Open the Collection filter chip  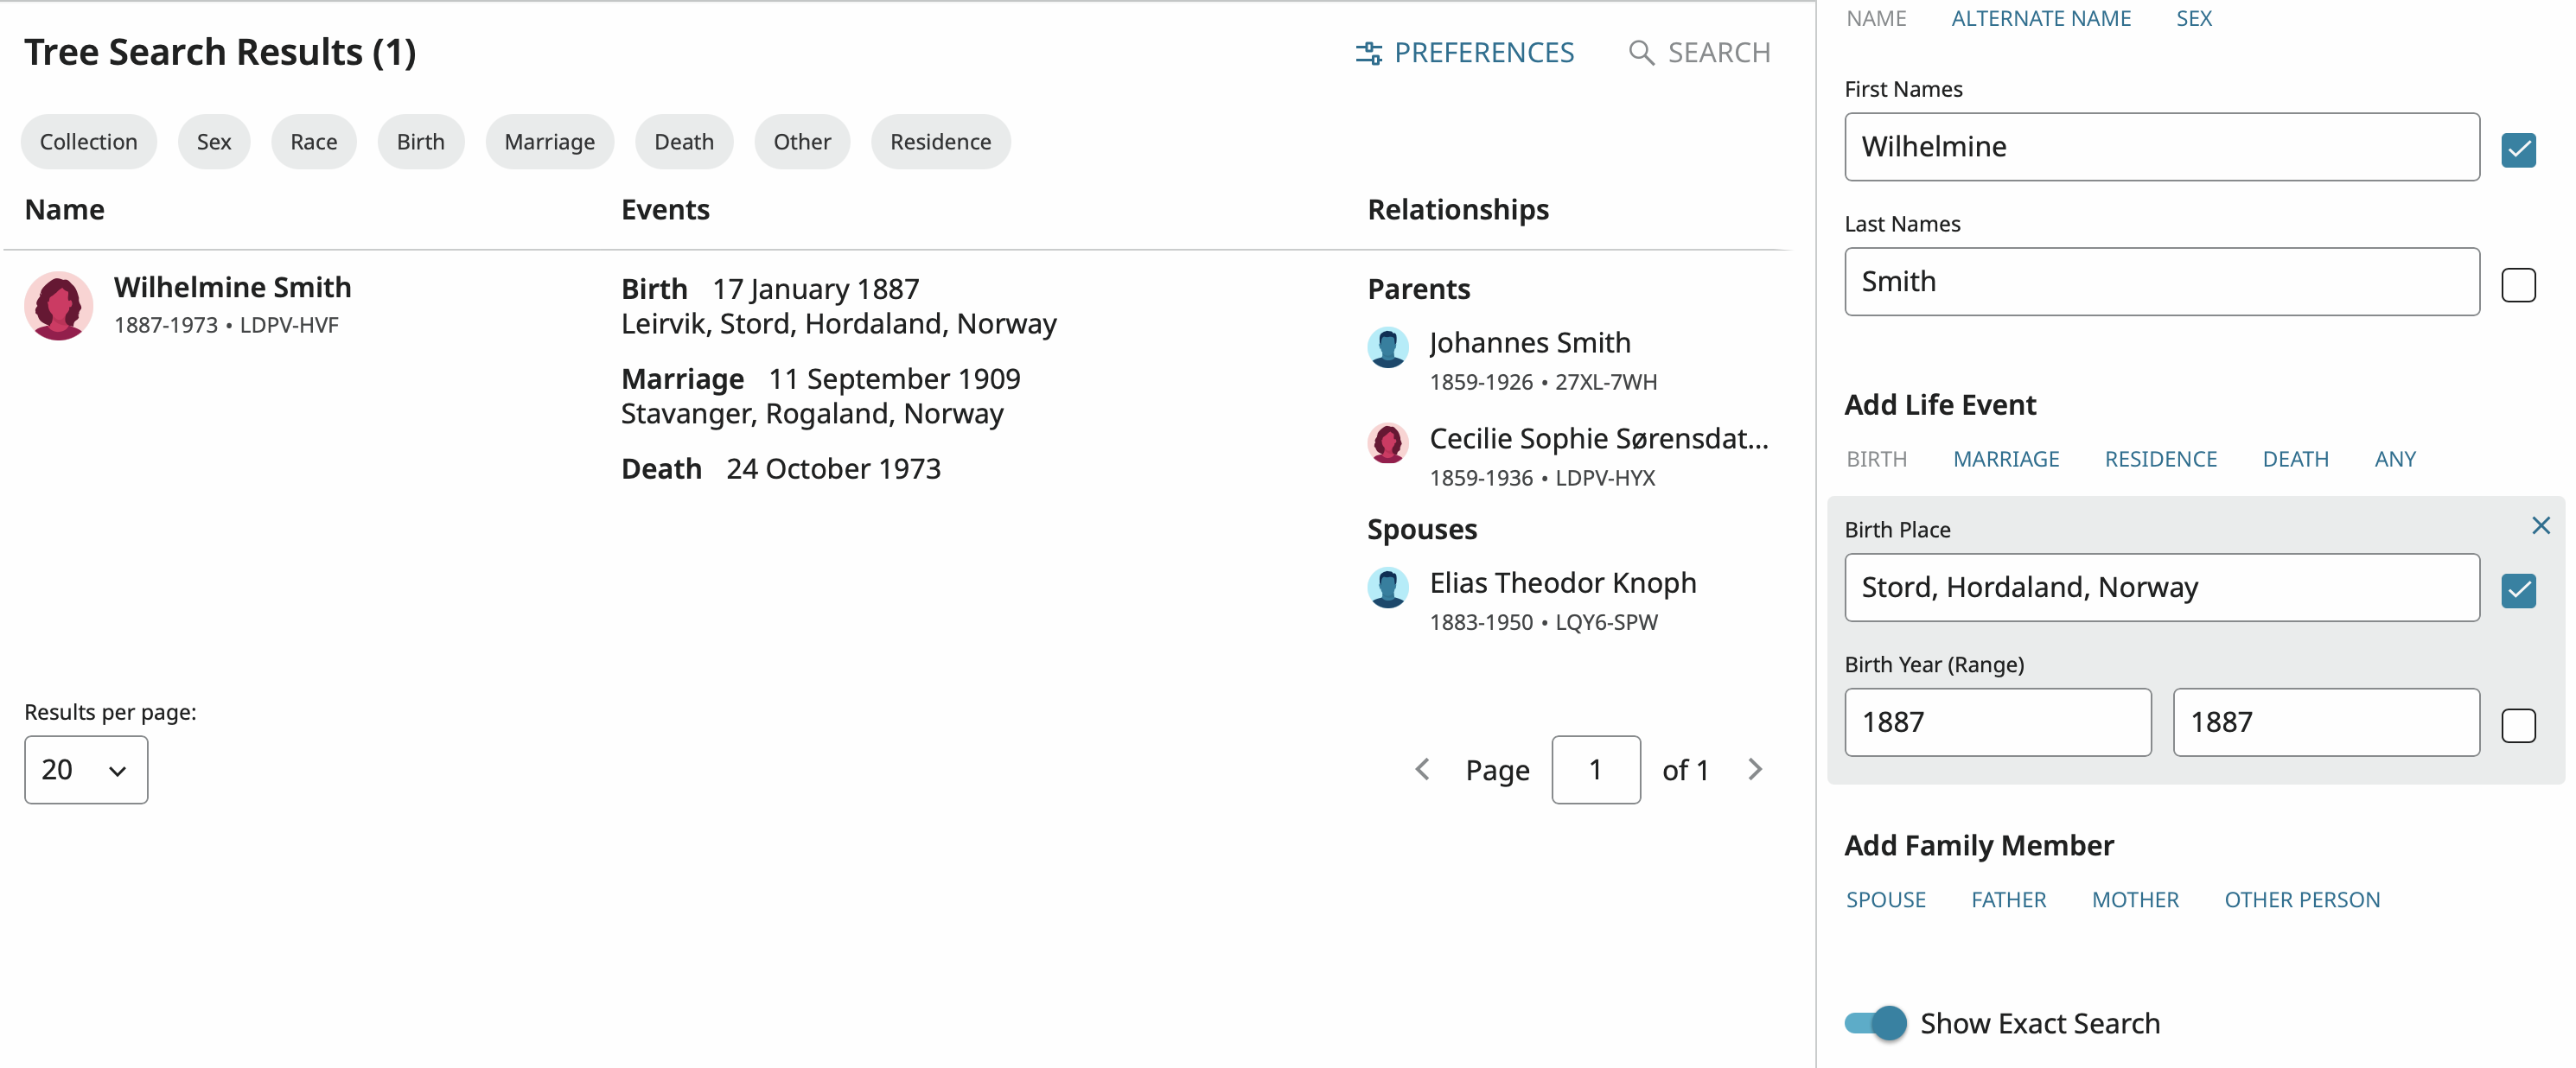tap(89, 142)
